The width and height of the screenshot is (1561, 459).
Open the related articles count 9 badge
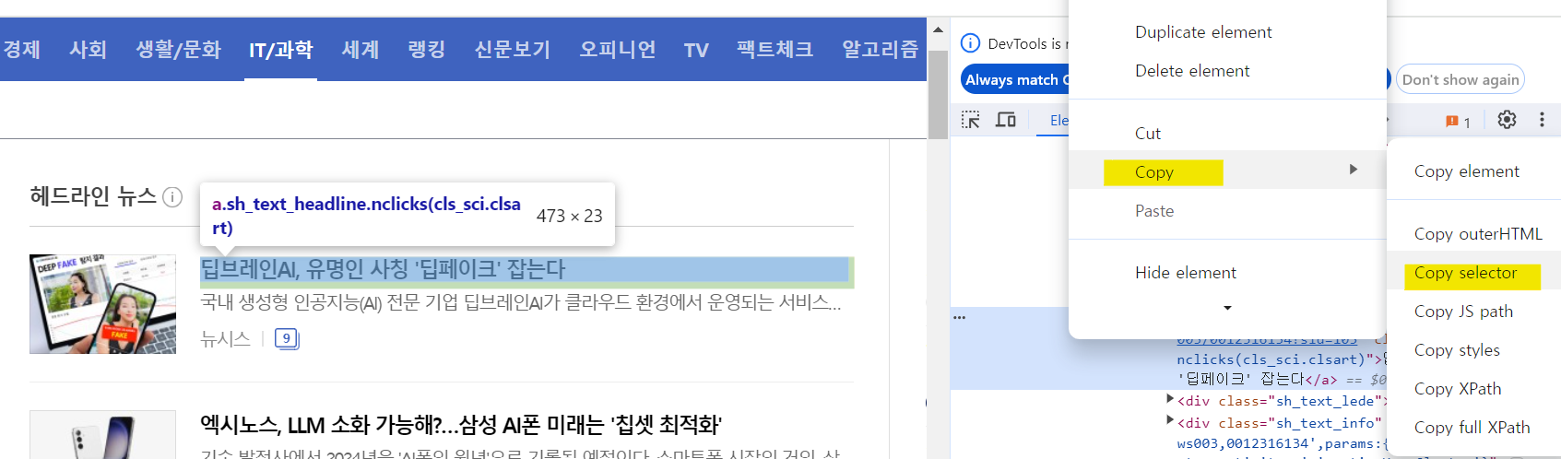pos(287,339)
